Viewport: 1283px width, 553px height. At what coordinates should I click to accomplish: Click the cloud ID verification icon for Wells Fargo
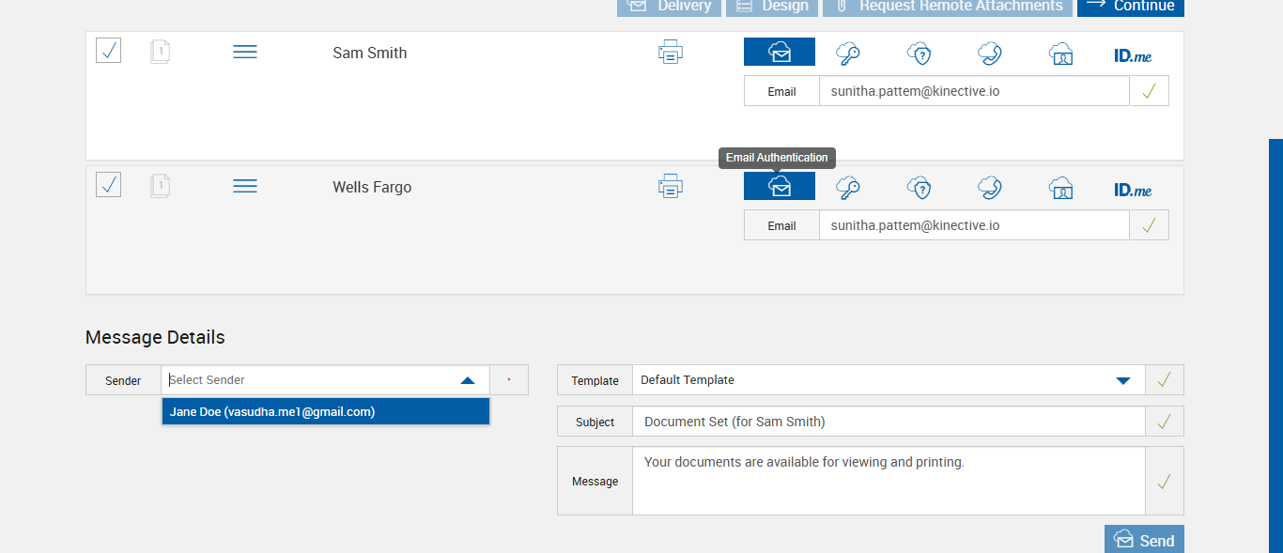coord(1060,188)
